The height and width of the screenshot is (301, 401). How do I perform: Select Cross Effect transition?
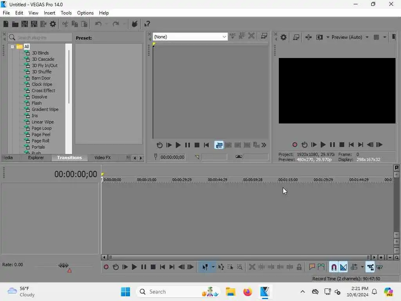(x=43, y=91)
